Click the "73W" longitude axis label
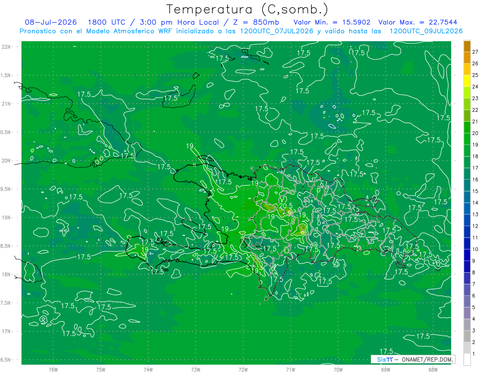 tap(196, 369)
